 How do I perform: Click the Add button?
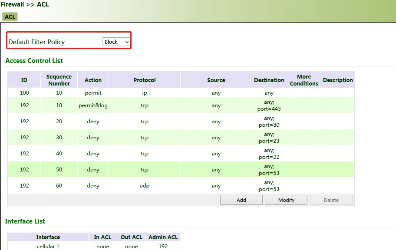[241, 200]
